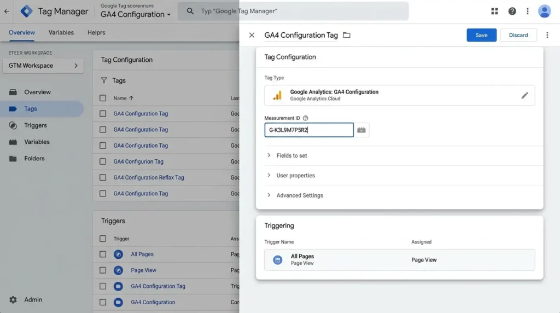Screen dimensions: 560x313
Task: Click the All Pages trigger row icon
Action: [118, 254]
